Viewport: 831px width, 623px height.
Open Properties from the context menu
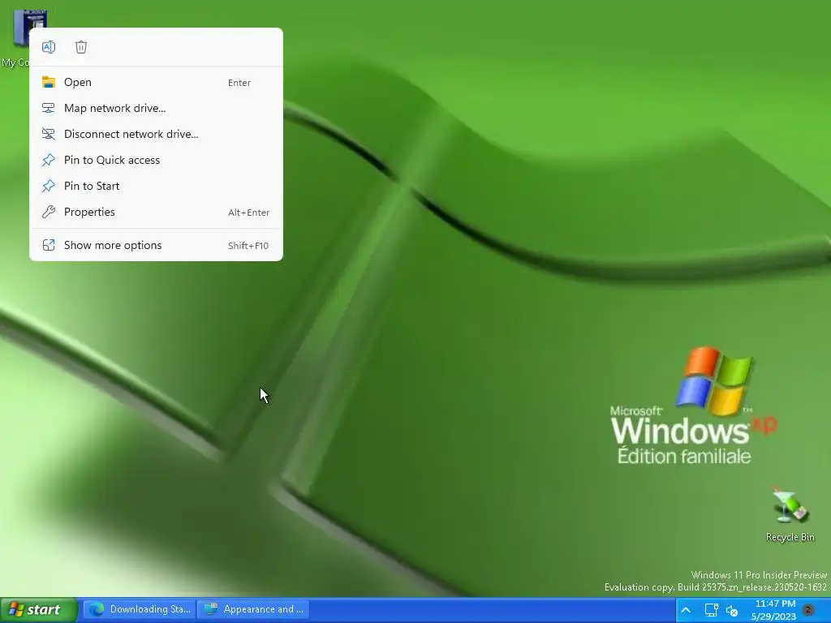[x=156, y=212]
